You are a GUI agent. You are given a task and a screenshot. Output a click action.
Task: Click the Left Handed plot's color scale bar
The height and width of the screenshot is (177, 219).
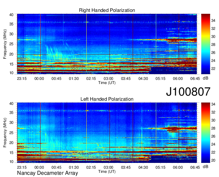[205, 133]
